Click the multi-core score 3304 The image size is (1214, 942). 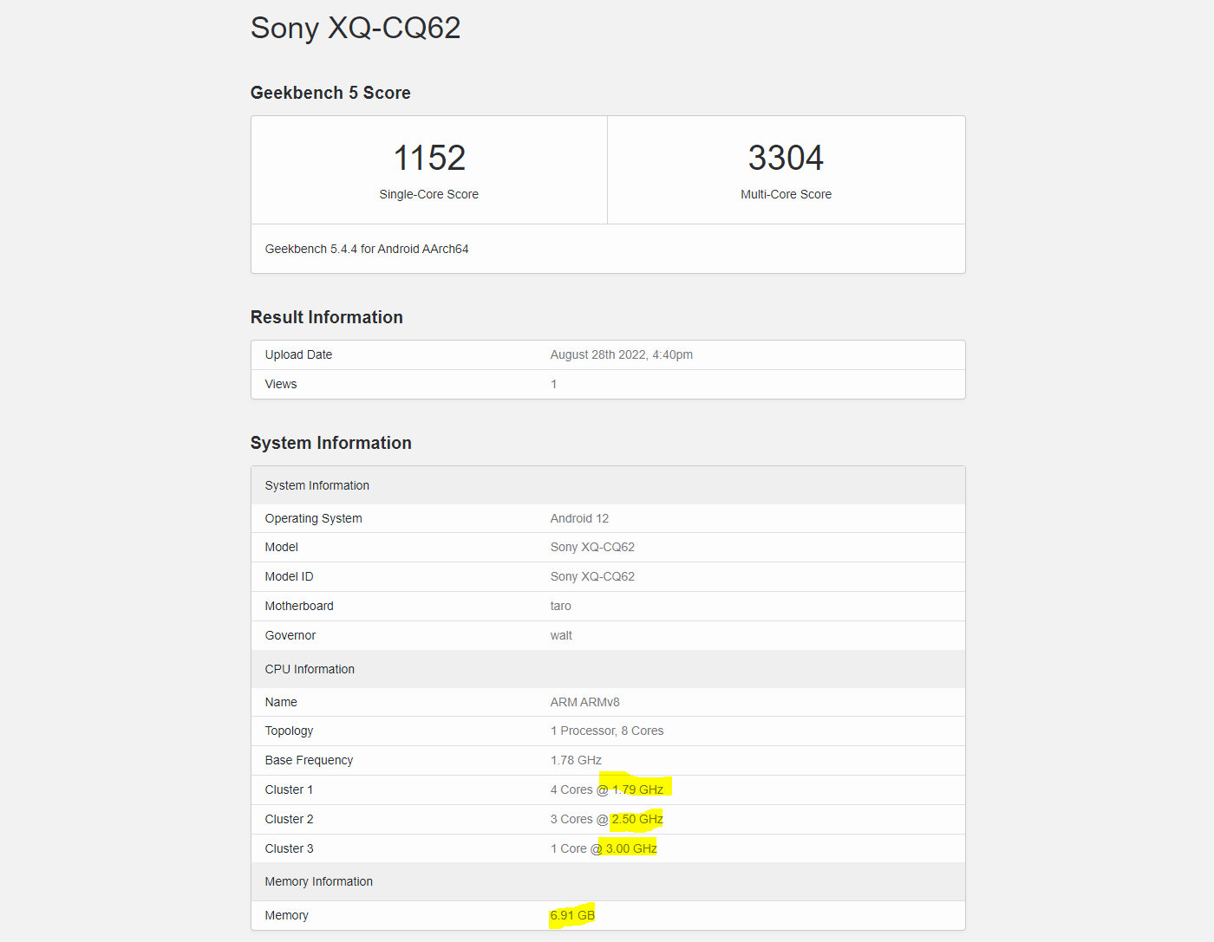coord(786,158)
